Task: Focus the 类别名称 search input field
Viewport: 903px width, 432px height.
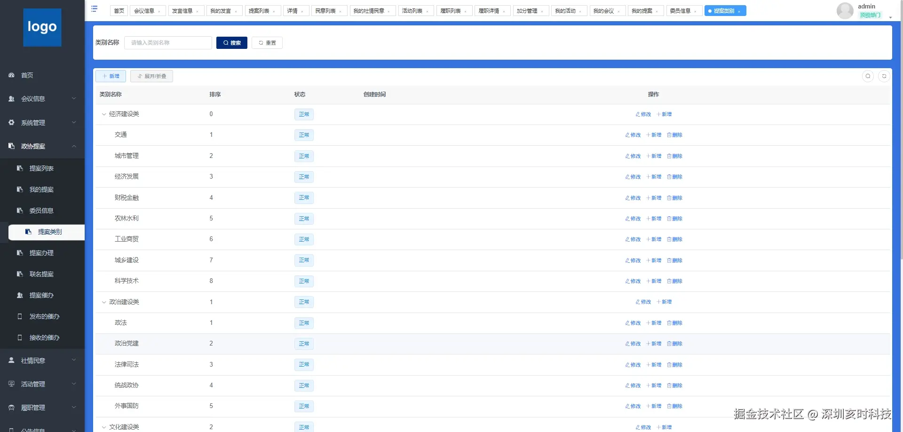Action: point(168,43)
